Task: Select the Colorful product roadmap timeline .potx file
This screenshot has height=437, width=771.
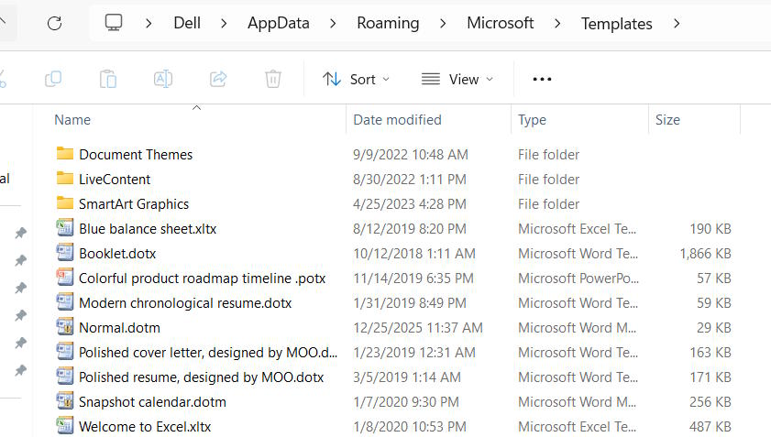Action: pos(202,278)
